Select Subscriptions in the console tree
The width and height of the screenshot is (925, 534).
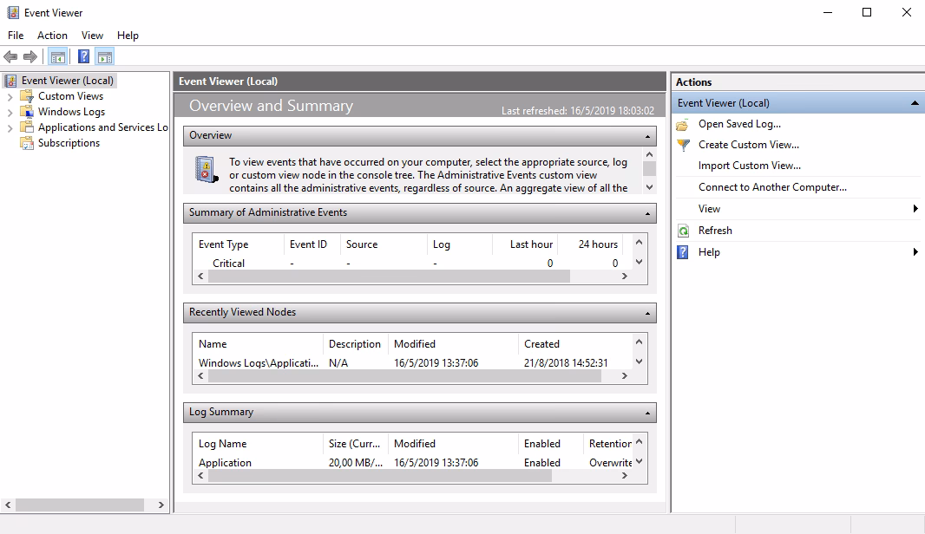(69, 143)
